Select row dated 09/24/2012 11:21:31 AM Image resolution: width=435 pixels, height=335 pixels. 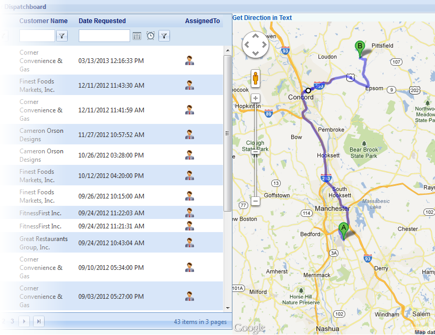[112, 226]
